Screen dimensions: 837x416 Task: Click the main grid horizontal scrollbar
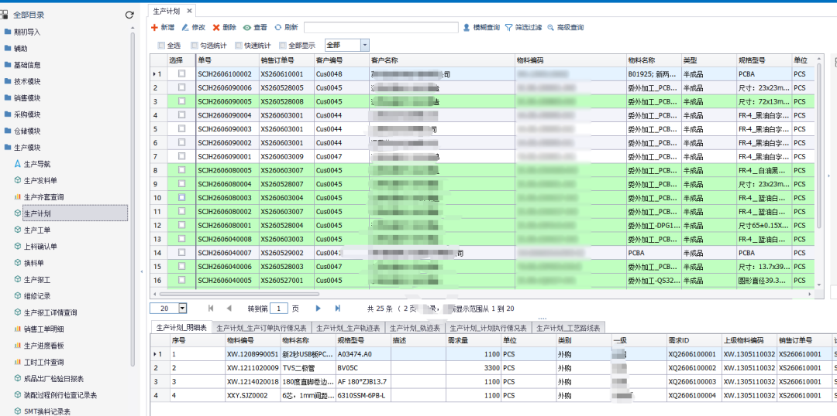(x=239, y=294)
